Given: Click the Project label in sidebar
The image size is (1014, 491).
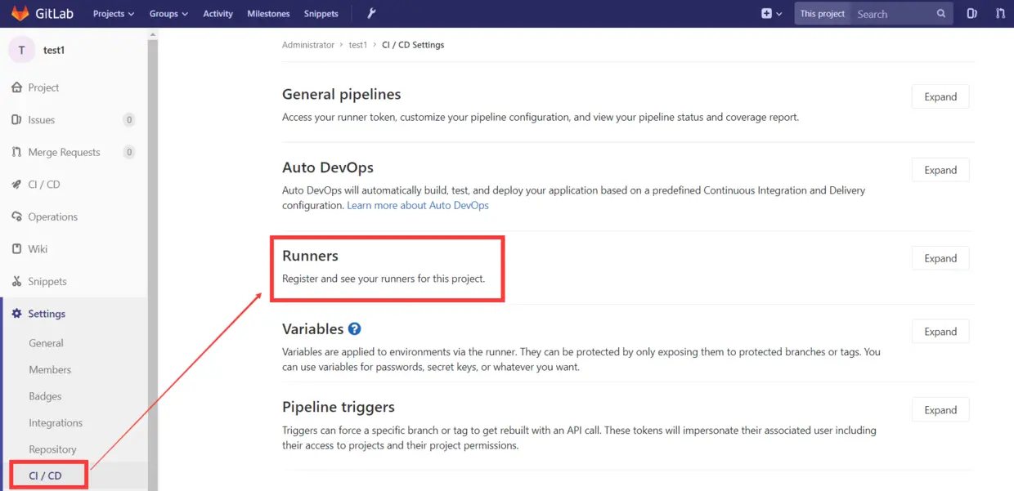Looking at the screenshot, I should (x=43, y=87).
